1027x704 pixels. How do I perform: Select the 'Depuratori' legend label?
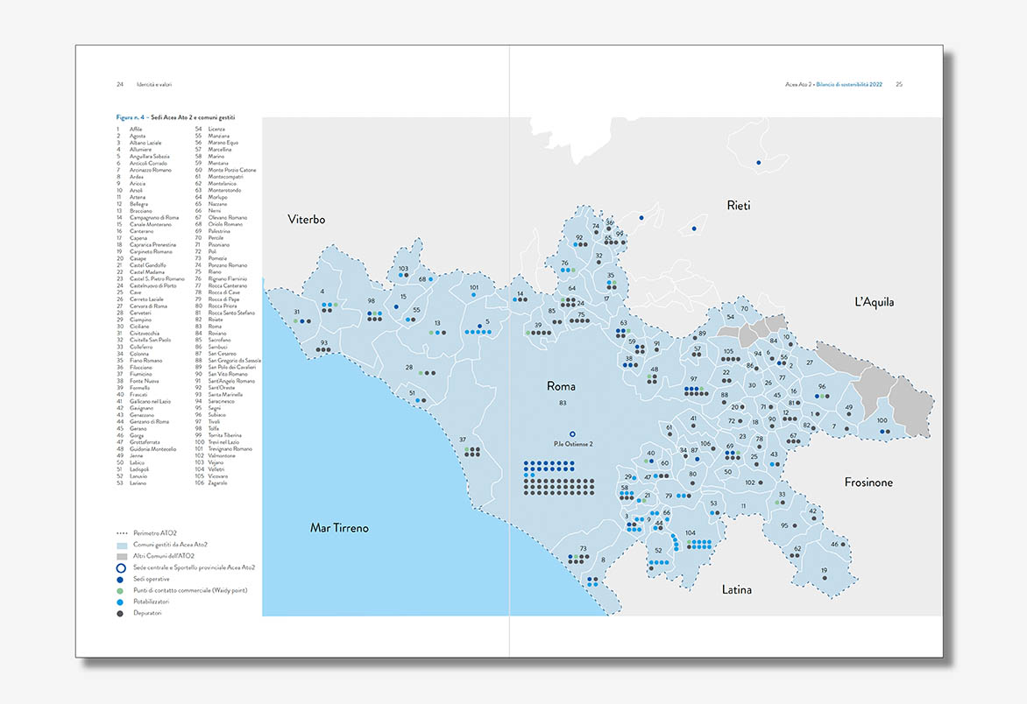point(147,613)
